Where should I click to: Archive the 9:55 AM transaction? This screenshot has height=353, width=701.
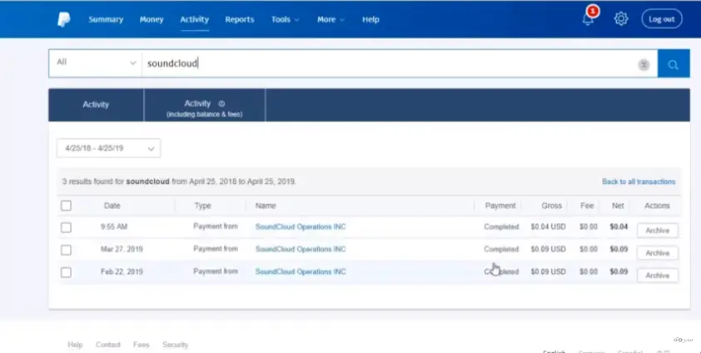(x=657, y=231)
